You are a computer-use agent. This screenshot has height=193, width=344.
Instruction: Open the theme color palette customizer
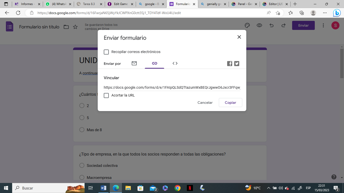click(247, 25)
